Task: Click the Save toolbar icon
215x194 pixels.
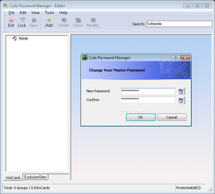Action: [33, 22]
